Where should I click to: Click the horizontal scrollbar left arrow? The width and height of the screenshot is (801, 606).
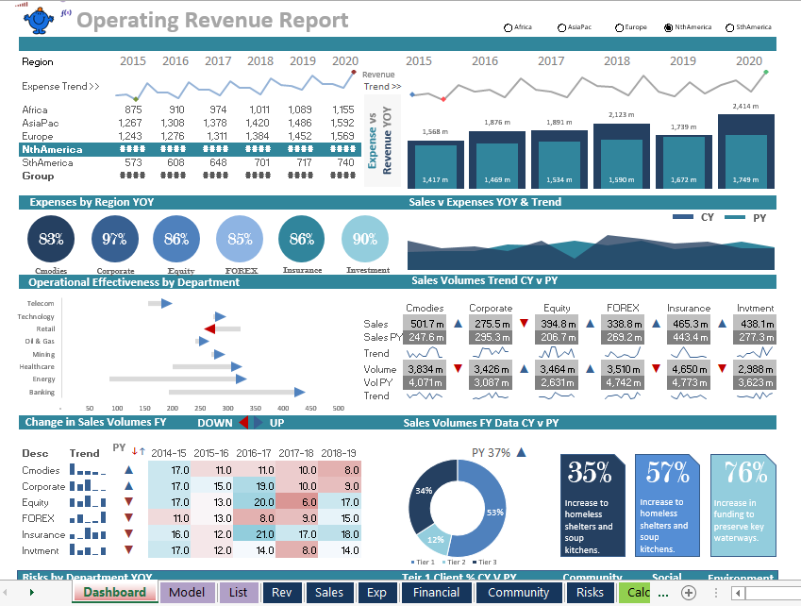[x=738, y=593]
